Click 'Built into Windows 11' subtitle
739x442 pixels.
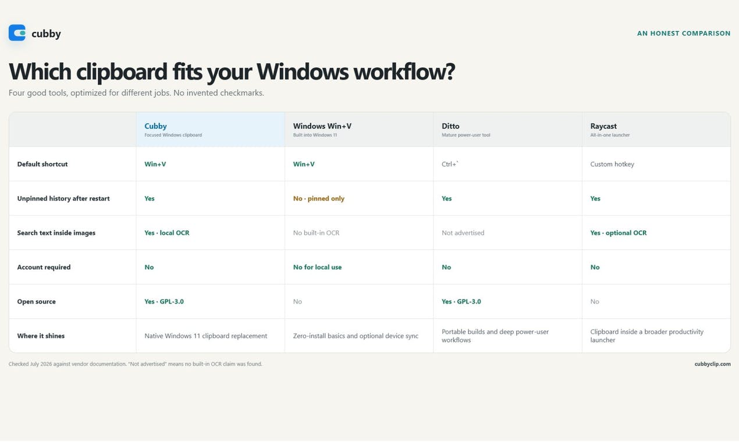coord(315,135)
